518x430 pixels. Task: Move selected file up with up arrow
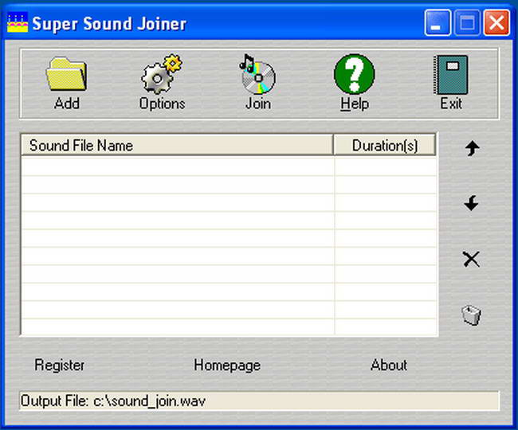pyautogui.click(x=472, y=148)
